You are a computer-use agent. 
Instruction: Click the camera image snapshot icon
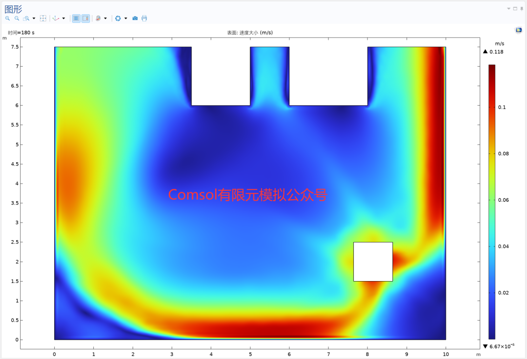tap(135, 19)
